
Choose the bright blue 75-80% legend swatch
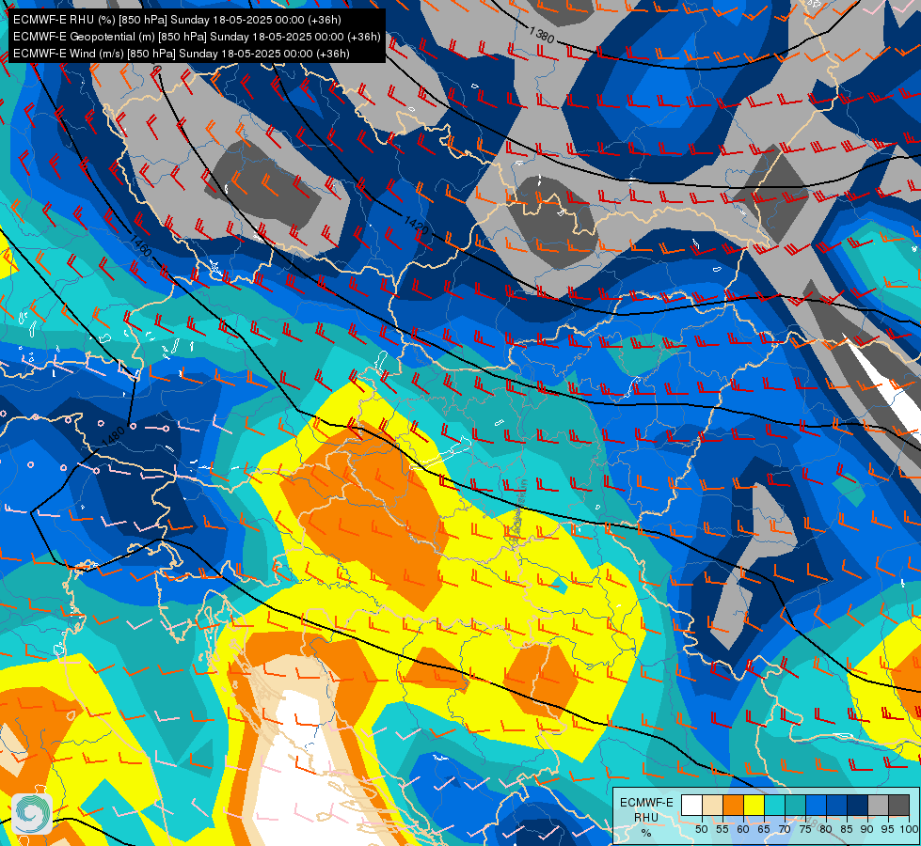coord(816,805)
